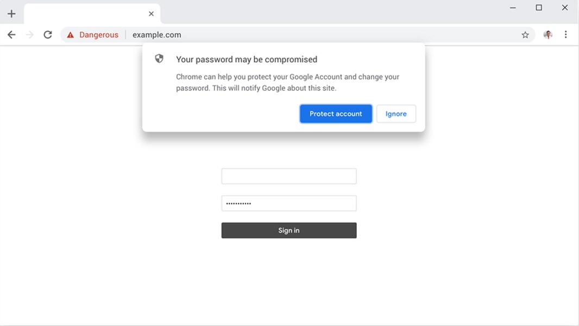The image size is (579, 326).
Task: Minimize the Chrome window
Action: point(513,8)
